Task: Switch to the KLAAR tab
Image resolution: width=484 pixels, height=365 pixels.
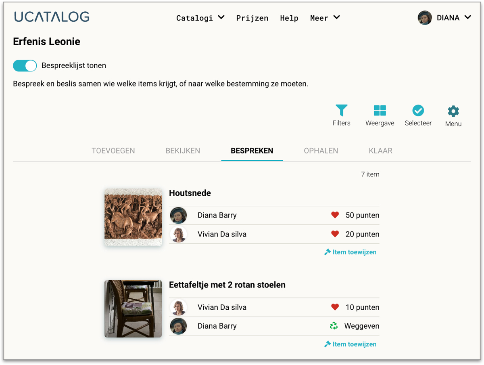Action: 380,151
